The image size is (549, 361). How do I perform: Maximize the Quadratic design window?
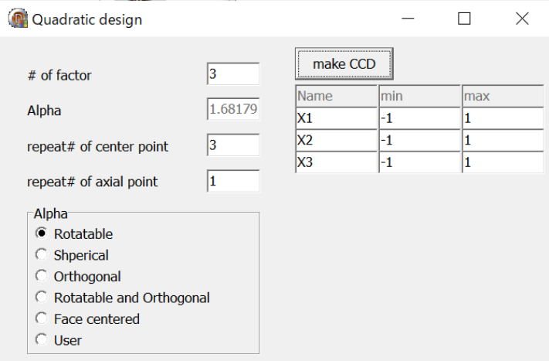[x=464, y=19]
